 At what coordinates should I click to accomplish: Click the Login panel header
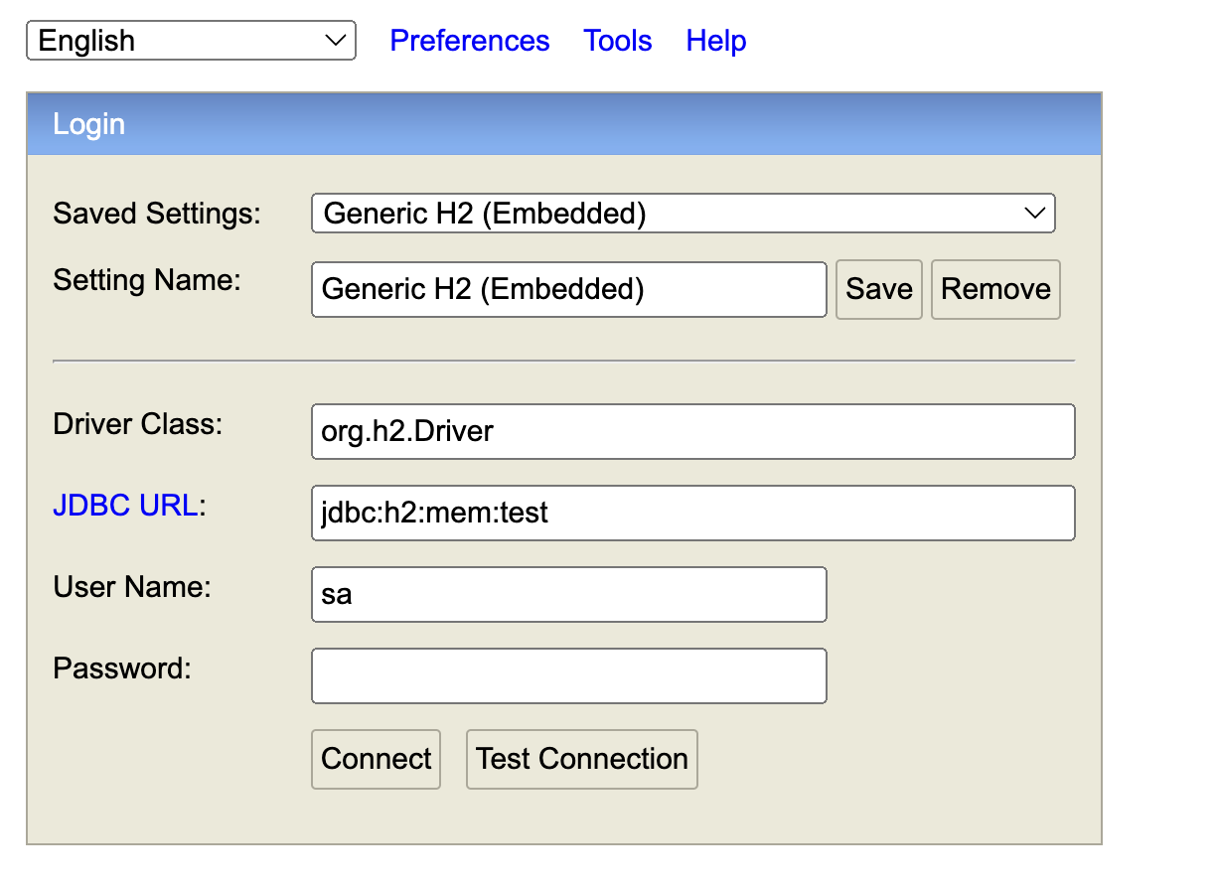tap(564, 124)
